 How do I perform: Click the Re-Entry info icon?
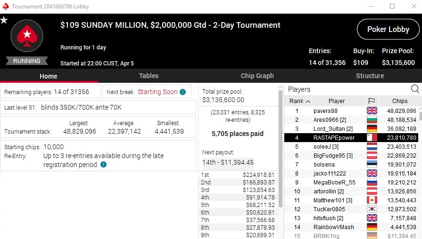[103, 165]
